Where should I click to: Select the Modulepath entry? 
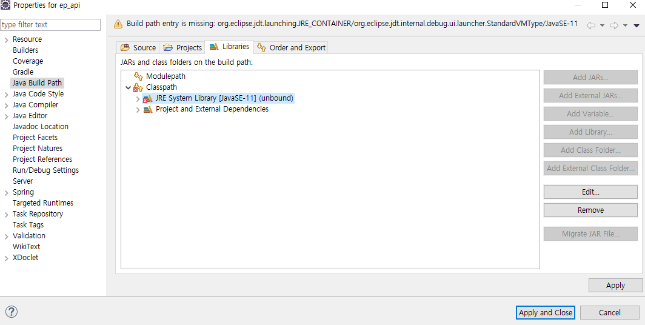tap(165, 76)
